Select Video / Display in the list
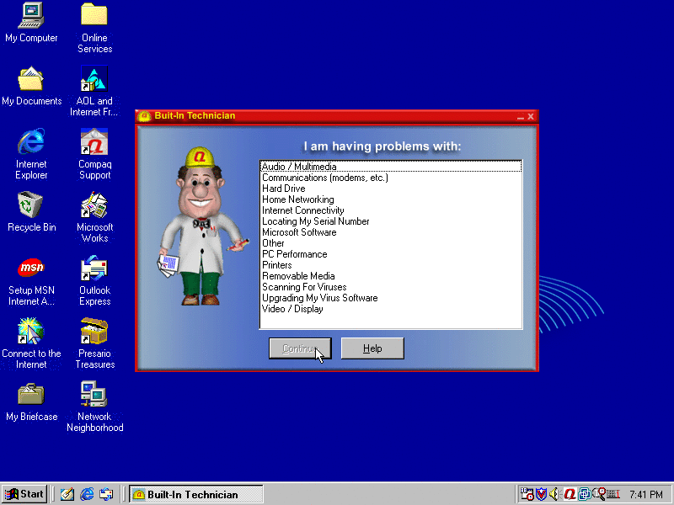The height and width of the screenshot is (505, 674). [x=391, y=309]
